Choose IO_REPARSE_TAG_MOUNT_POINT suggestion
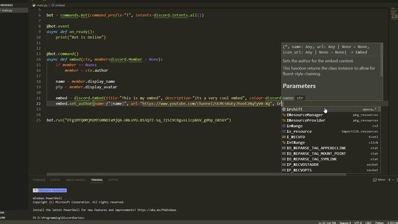The image size is (398, 224). click(331, 154)
